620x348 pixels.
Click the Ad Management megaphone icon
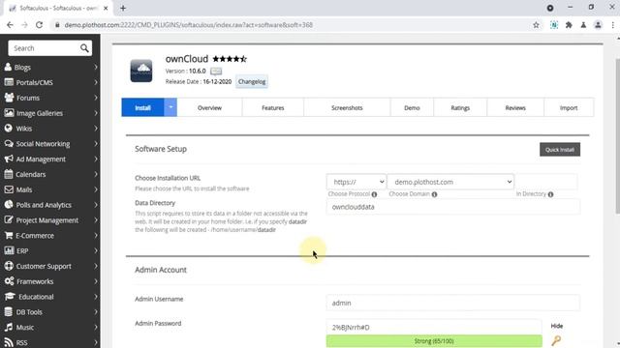(x=9, y=159)
